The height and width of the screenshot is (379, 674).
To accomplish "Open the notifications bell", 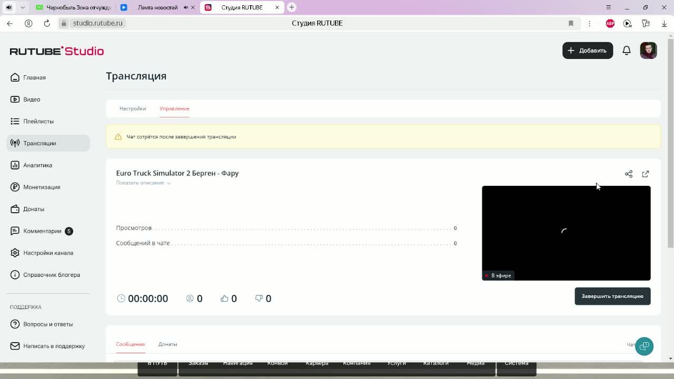I will (x=627, y=51).
